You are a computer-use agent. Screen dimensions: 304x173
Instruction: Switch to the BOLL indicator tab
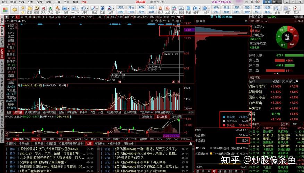(60, 139)
